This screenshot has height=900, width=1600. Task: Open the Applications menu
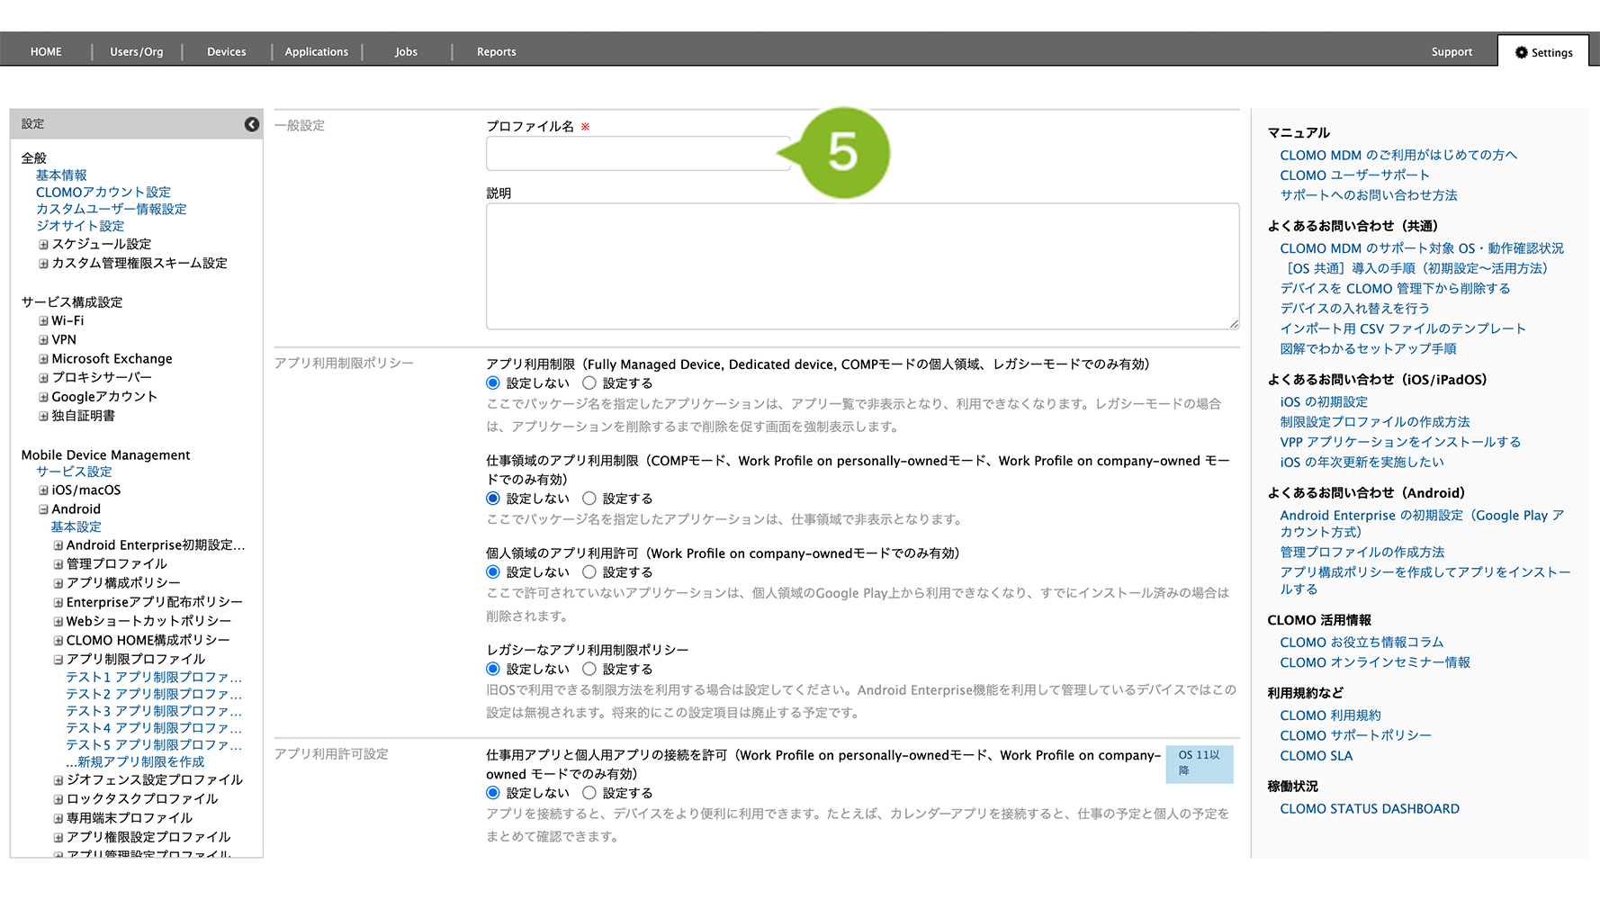pos(316,52)
